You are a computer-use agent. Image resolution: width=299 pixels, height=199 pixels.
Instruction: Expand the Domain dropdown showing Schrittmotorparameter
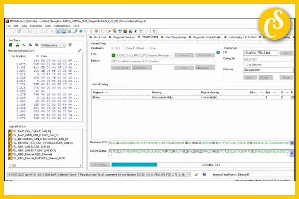(213, 62)
